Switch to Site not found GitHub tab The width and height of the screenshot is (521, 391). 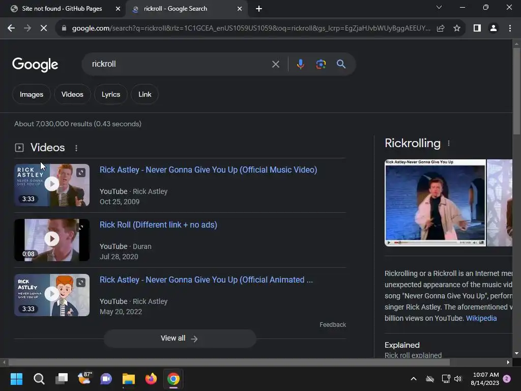62,9
